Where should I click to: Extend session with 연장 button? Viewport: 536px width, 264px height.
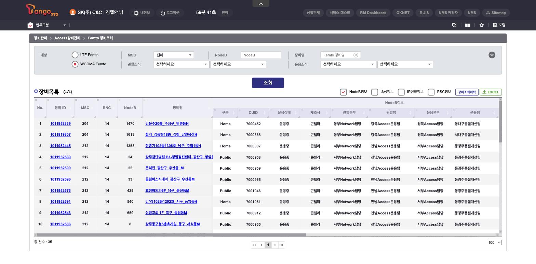[x=225, y=13]
